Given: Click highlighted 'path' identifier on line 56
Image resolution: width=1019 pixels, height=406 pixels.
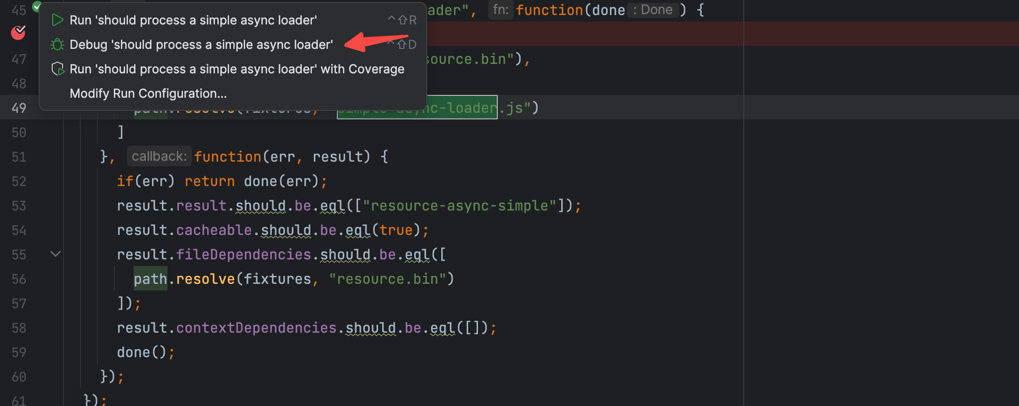Looking at the screenshot, I should pyautogui.click(x=150, y=279).
